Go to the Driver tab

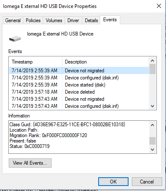[x=73, y=20]
